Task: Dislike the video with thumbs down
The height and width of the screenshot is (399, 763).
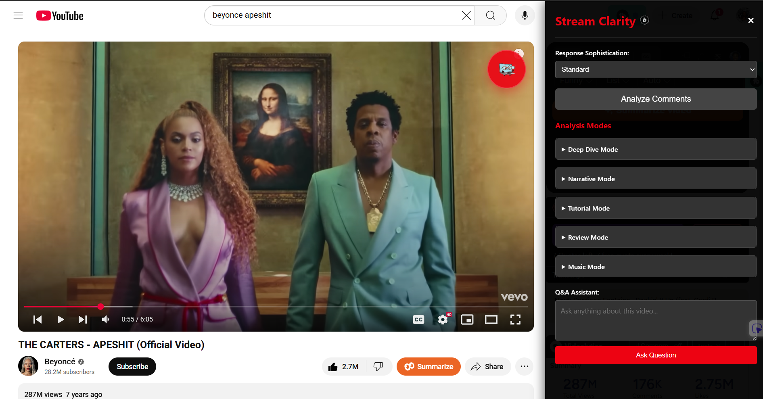Action: 378,366
